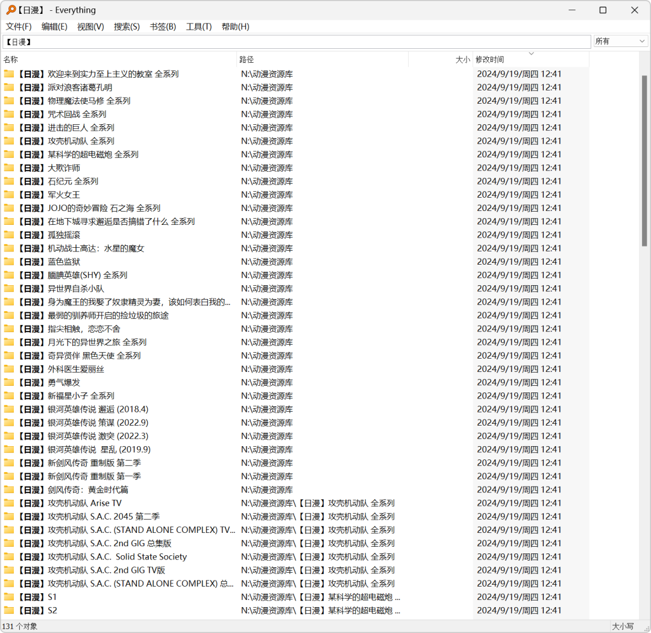Click folder icon of 银河英雄传说 邂逅 (2018.4)
The width and height of the screenshot is (651, 633).
8,409
